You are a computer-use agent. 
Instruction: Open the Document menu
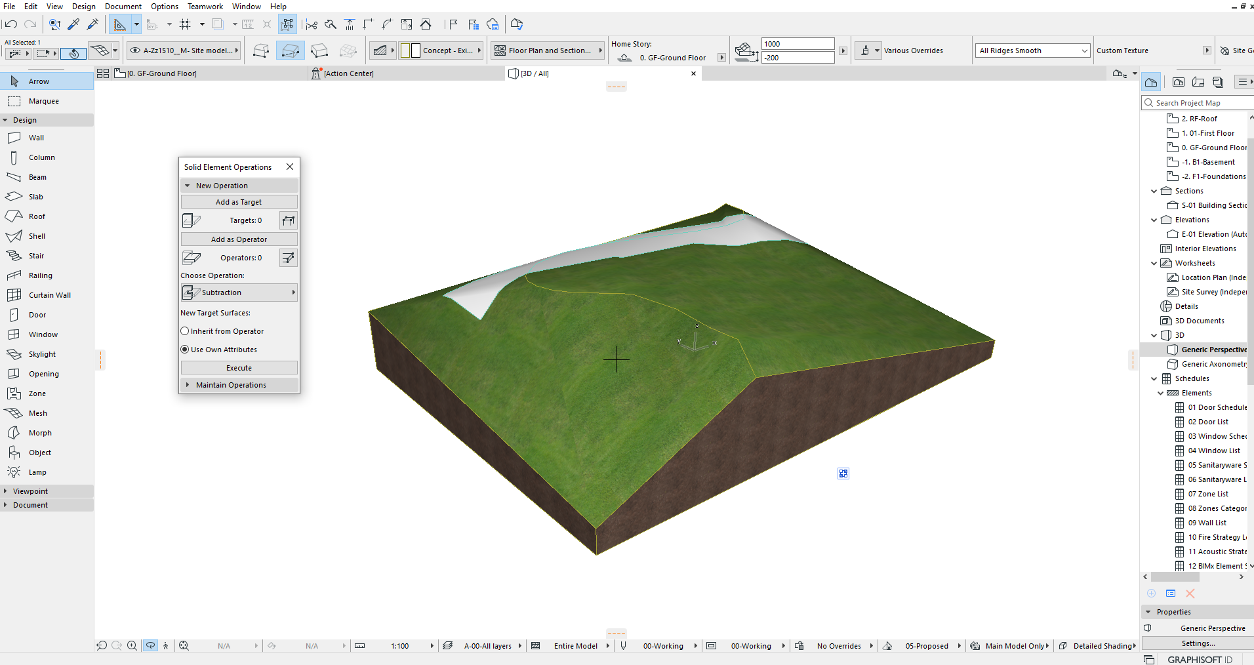click(x=123, y=7)
